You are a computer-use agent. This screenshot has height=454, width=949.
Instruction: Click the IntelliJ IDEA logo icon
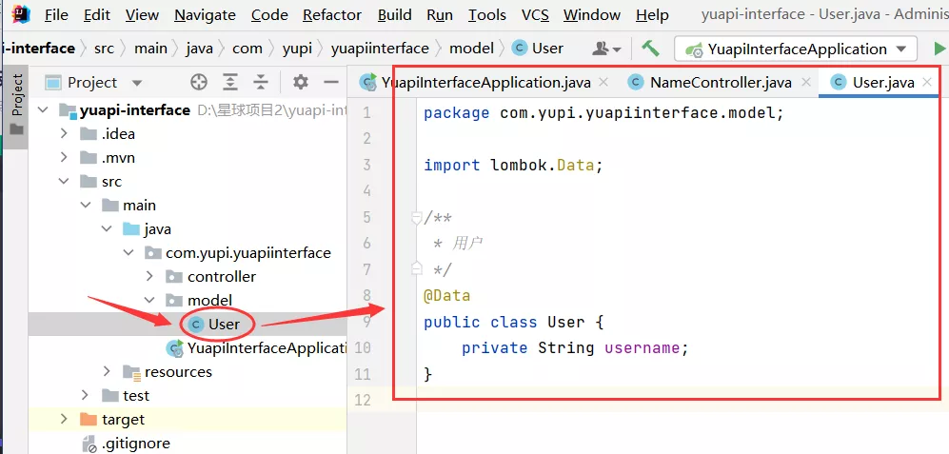[20, 13]
